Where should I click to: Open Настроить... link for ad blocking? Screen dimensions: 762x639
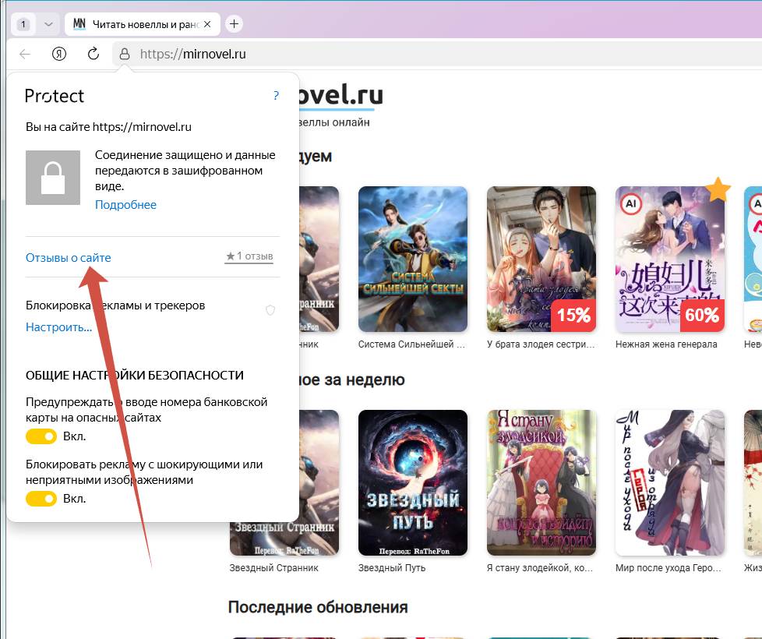[x=58, y=327]
